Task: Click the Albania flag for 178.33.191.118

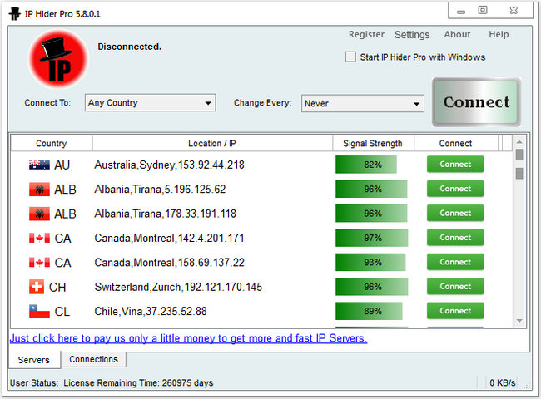Action: coord(39,214)
